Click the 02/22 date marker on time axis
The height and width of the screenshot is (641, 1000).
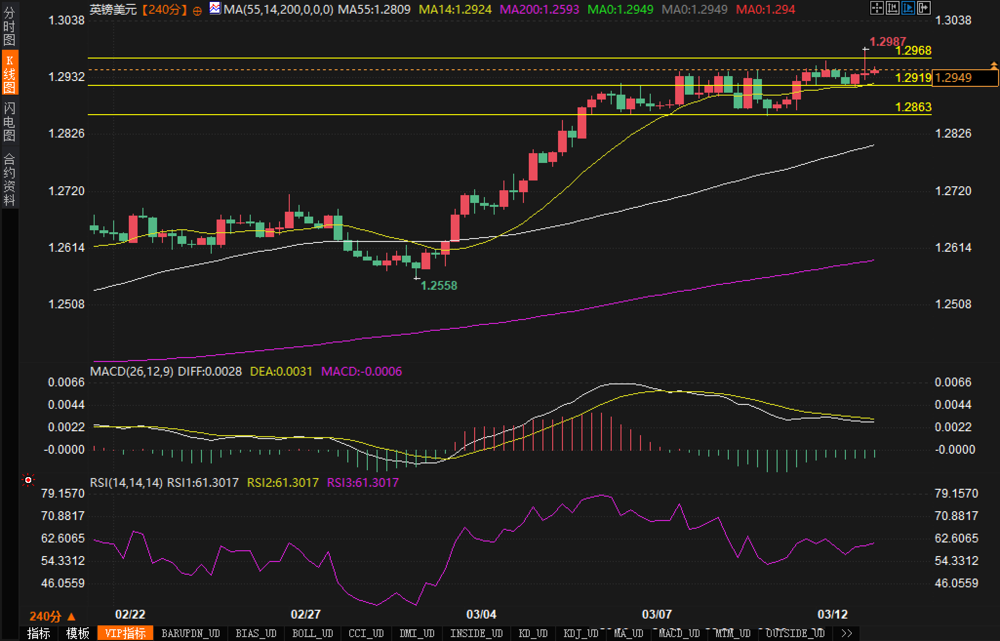tap(130, 614)
